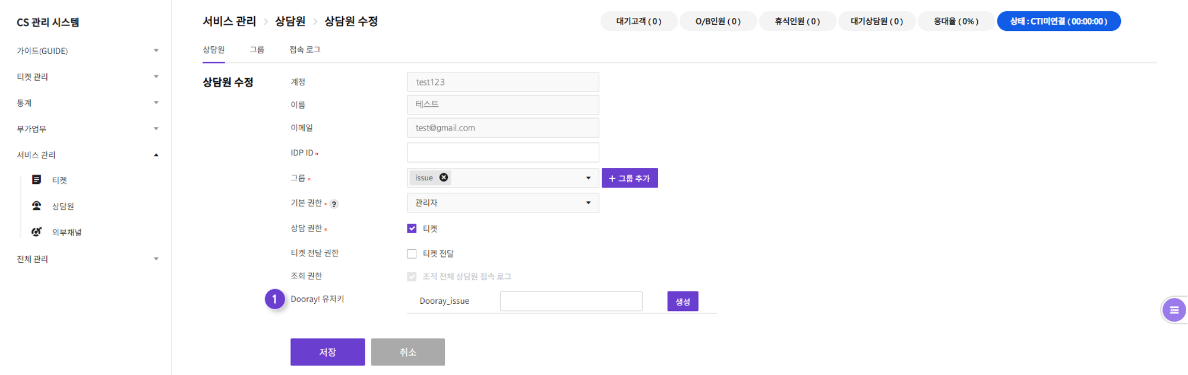Open the 상담원 item with headset icon
This screenshot has width=1188, height=375.
pyautogui.click(x=53, y=206)
